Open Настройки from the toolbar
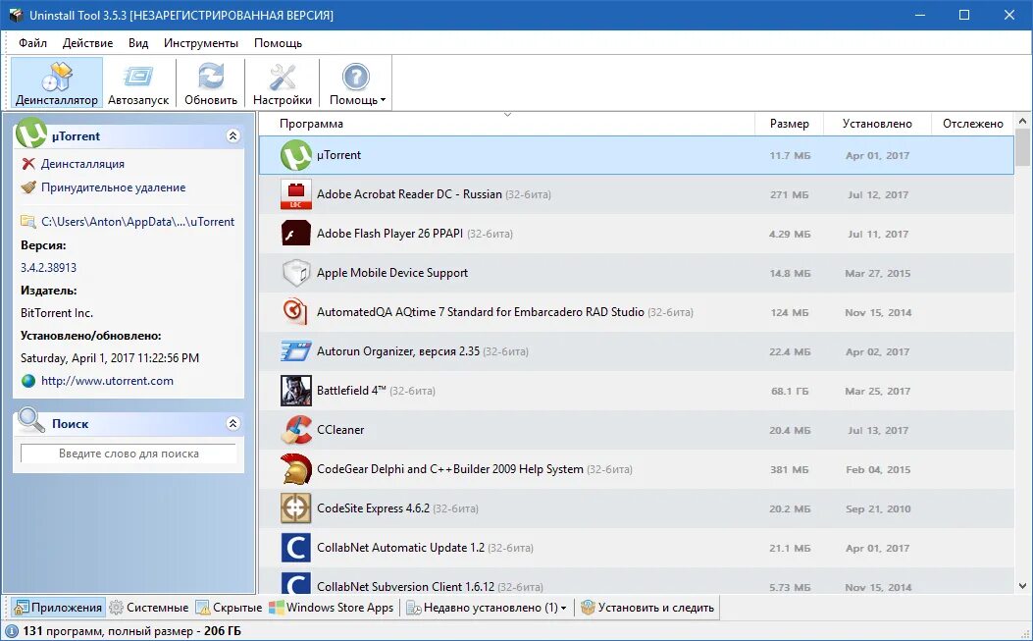1033x641 pixels. (x=282, y=83)
